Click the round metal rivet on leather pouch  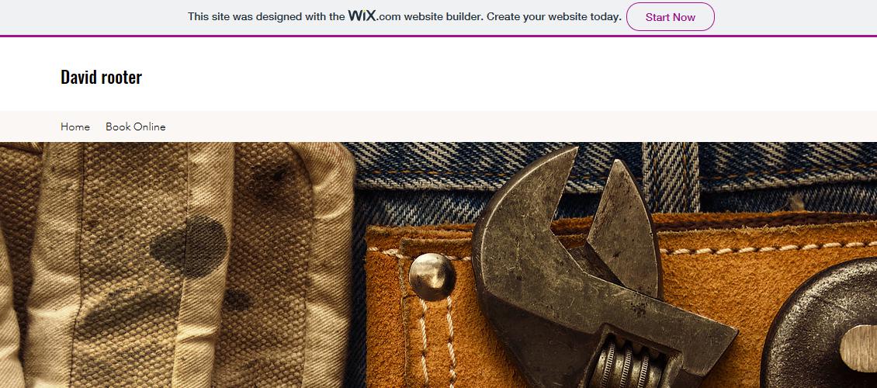pyautogui.click(x=432, y=277)
